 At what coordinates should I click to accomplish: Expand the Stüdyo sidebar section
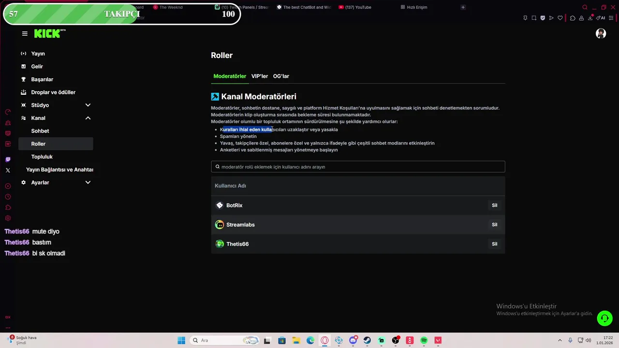[88, 105]
